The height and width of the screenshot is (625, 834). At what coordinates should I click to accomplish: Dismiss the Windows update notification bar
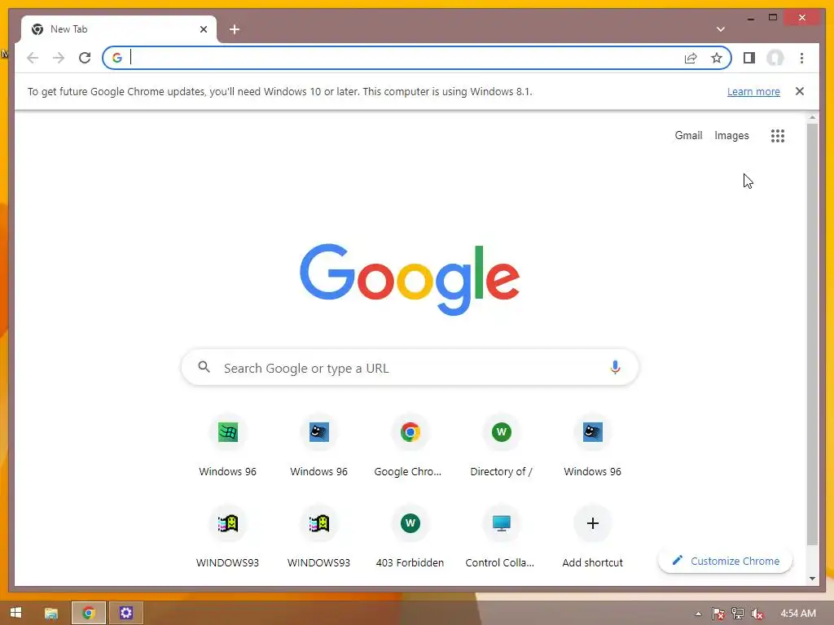tap(800, 91)
